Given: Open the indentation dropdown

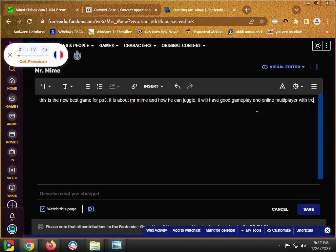Looking at the screenshot, I should point(115,86).
